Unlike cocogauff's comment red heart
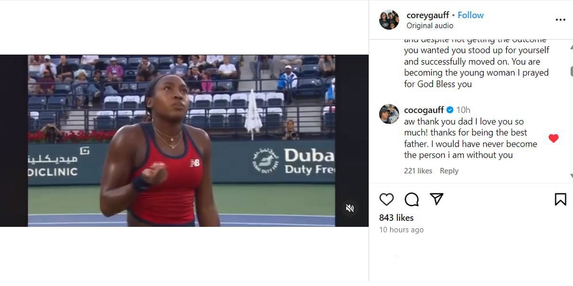The image size is (573, 286). [553, 139]
